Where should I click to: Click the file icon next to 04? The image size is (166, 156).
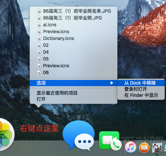(39, 52)
